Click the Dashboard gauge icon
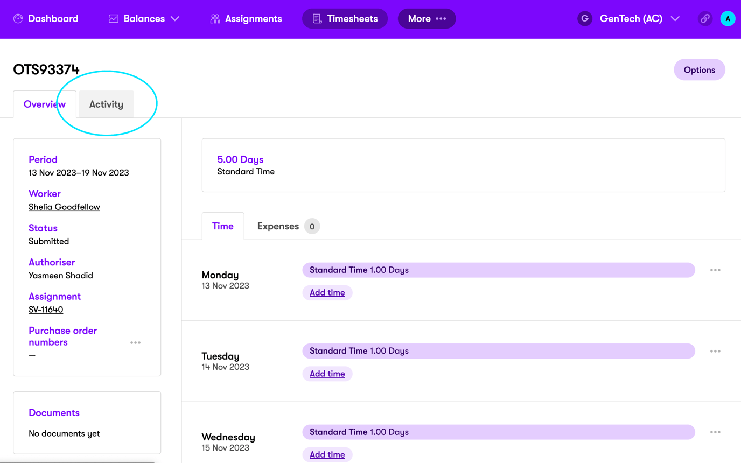The image size is (741, 463). tap(18, 19)
